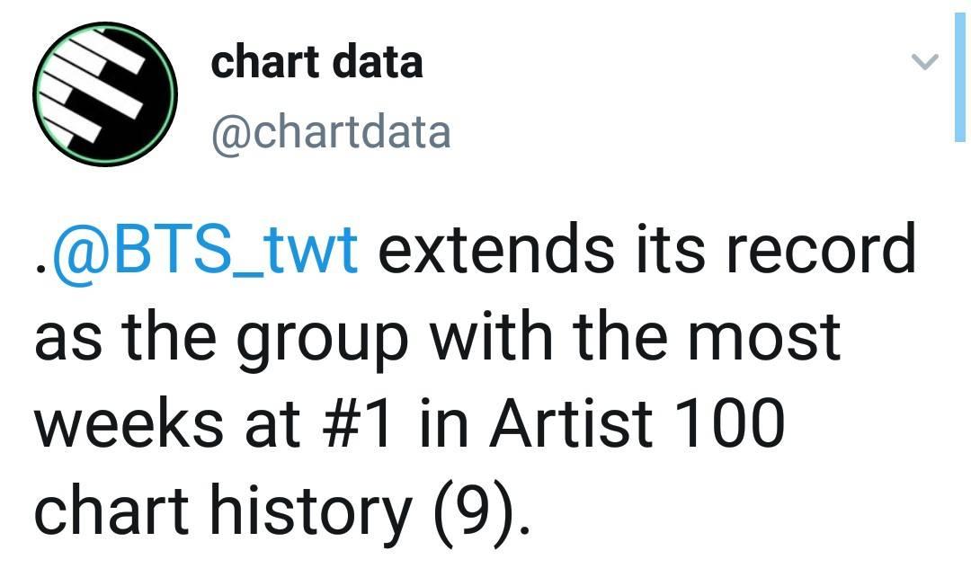The width and height of the screenshot is (971, 586).
Task: Click the word 'weeks' in the tweet
Action: click(x=129, y=423)
